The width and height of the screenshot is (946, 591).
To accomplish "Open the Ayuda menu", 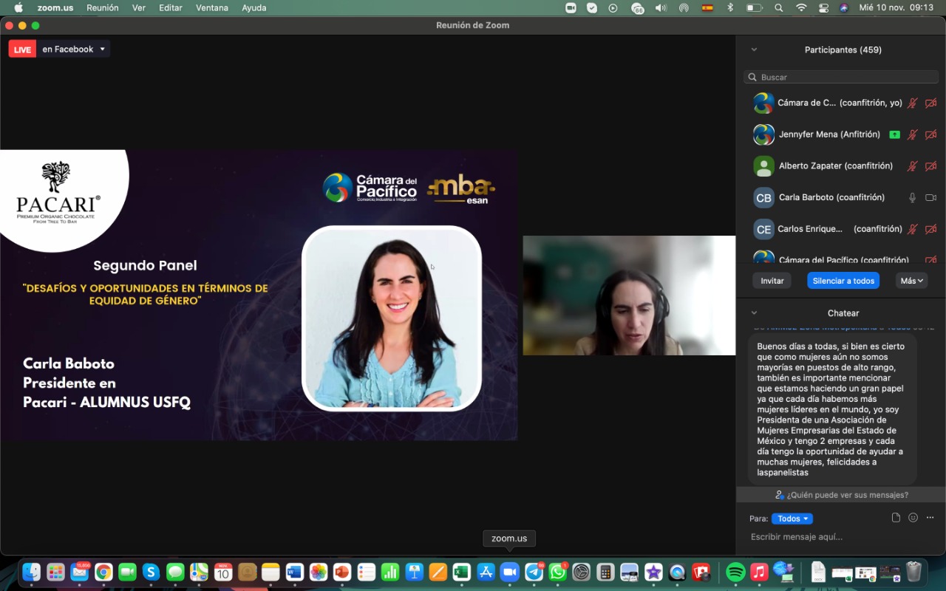I will (254, 7).
